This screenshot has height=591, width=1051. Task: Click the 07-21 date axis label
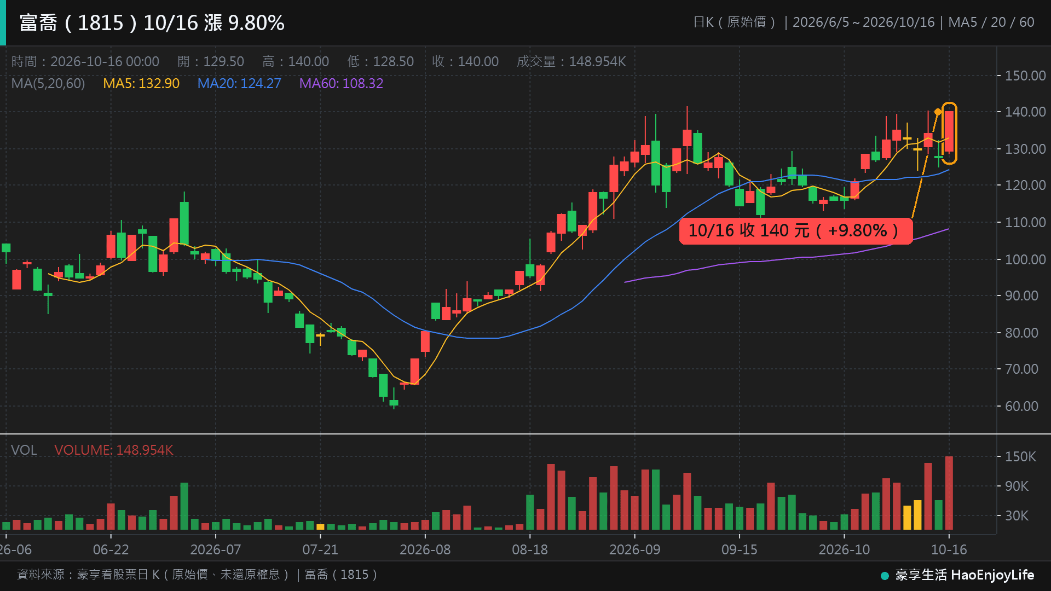click(x=321, y=550)
